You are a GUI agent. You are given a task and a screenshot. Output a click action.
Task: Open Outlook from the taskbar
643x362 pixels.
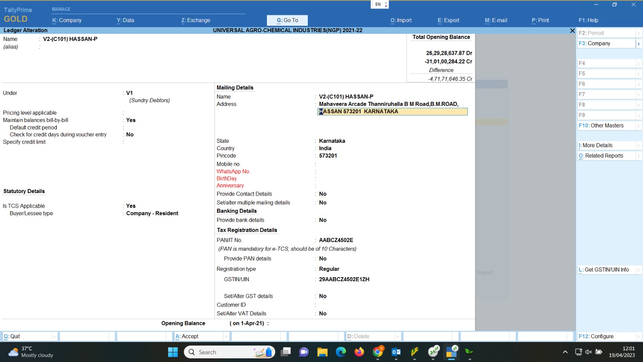(396, 352)
